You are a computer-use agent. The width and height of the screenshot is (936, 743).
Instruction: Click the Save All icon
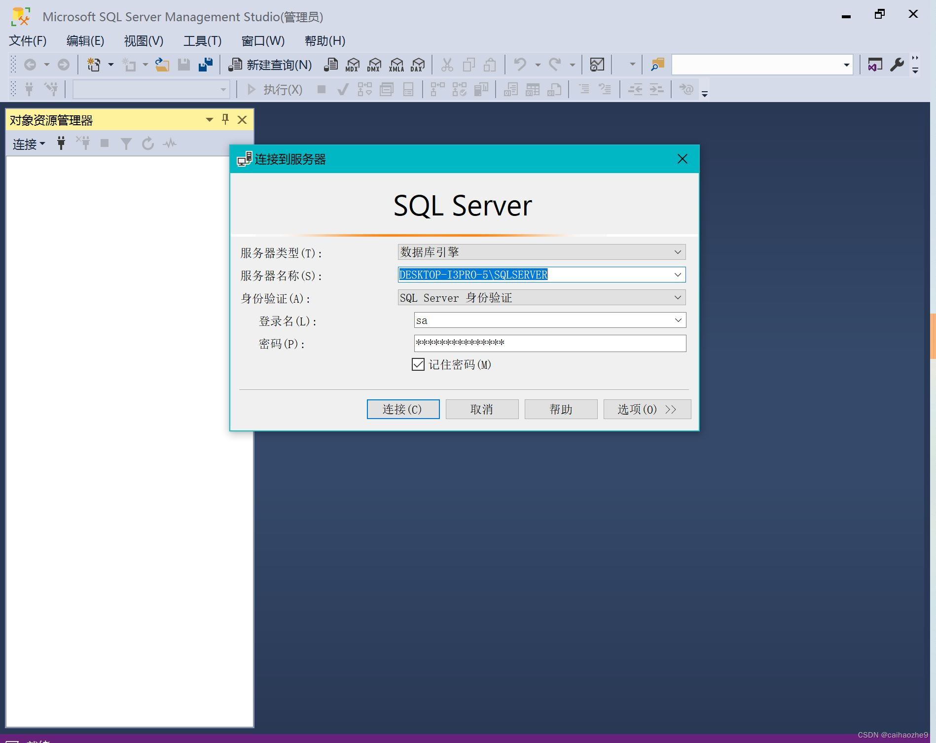point(206,65)
